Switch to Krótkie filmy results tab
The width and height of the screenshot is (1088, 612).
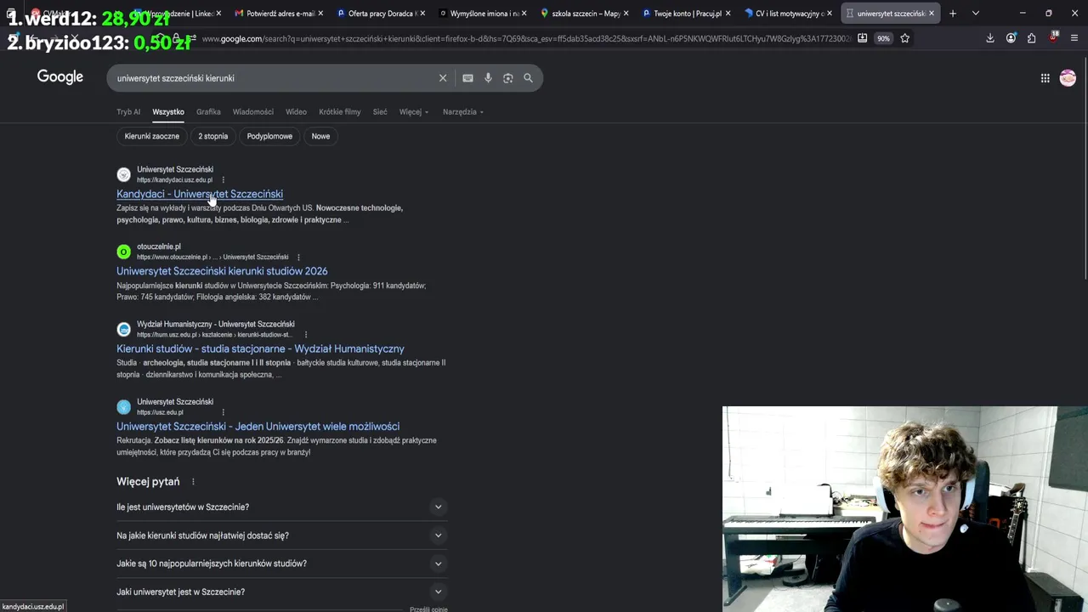(x=340, y=112)
